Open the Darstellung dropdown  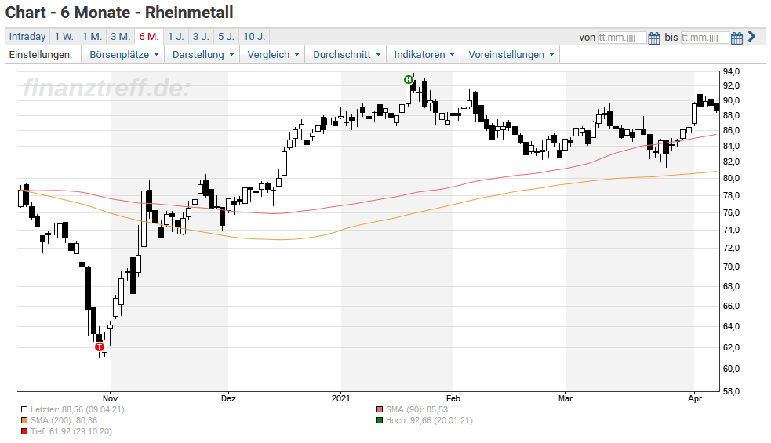click(202, 55)
